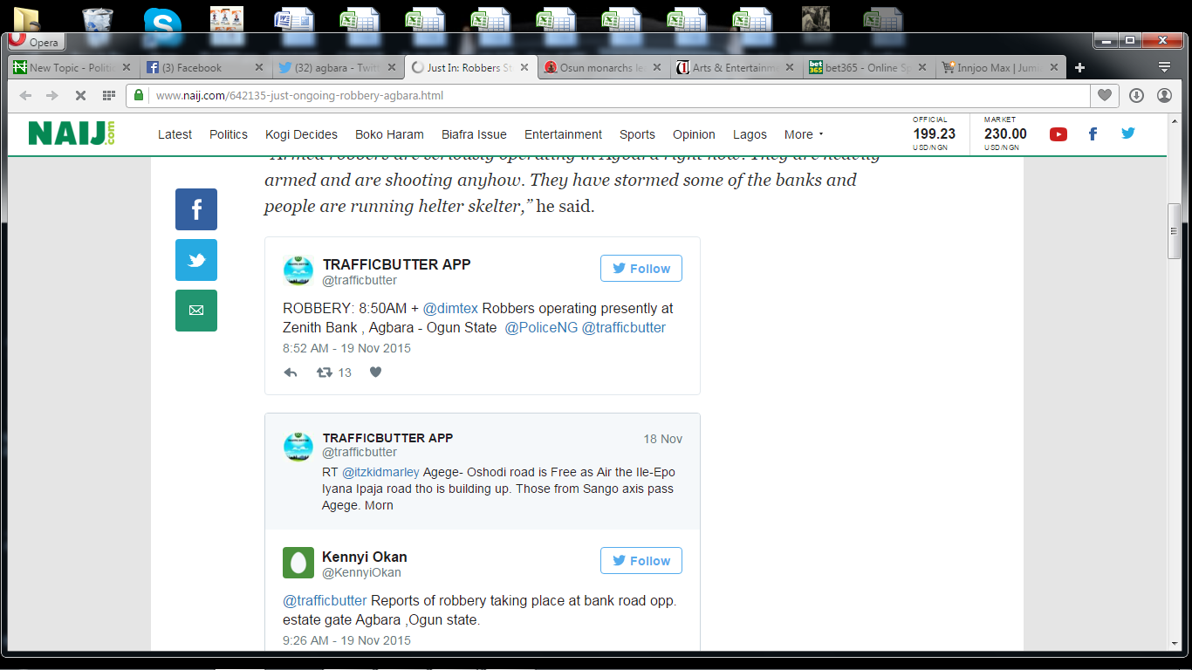This screenshot has height=670, width=1192.
Task: Go to Kogi Decides section
Action: [301, 134]
